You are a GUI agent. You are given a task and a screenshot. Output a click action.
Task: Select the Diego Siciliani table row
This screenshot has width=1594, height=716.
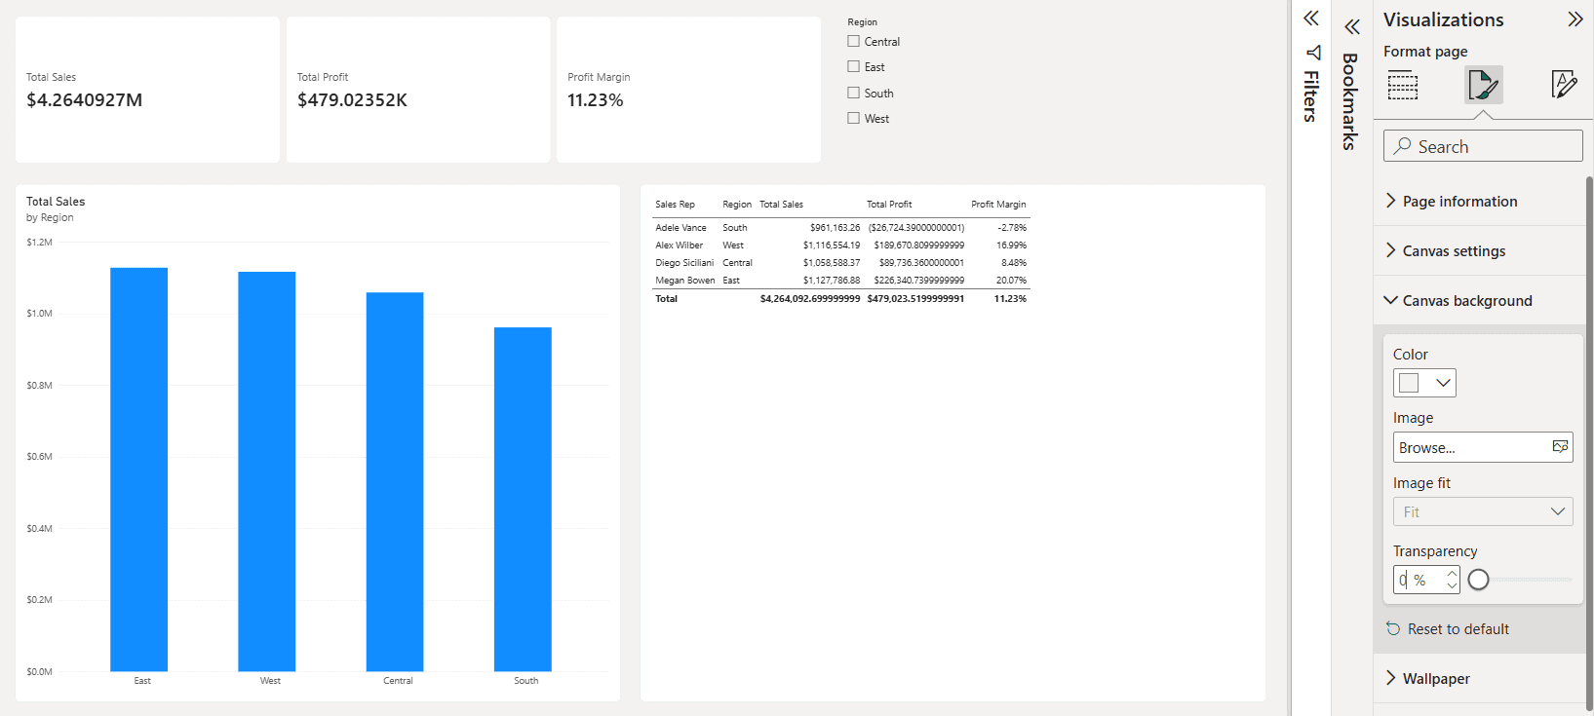coord(840,262)
